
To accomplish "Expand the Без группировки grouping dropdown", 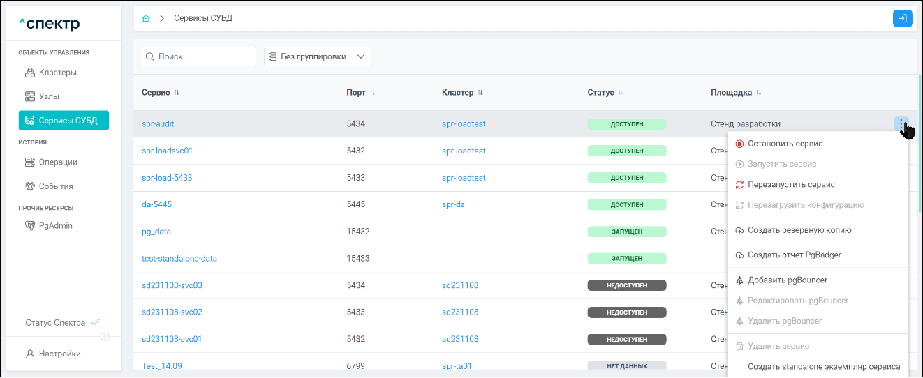I will point(317,56).
